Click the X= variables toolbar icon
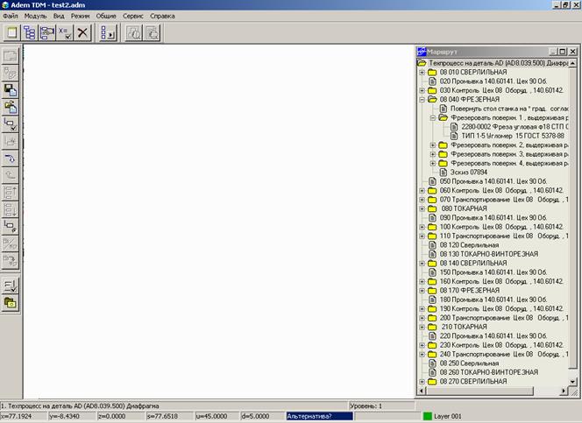Screen dimensions: 582x423 pyautogui.click(x=65, y=33)
